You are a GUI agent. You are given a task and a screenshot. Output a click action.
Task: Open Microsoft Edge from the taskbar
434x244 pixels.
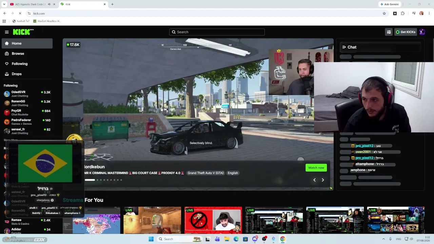pos(236,239)
